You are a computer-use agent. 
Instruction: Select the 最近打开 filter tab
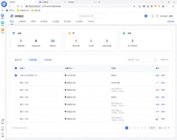pyautogui.click(x=18, y=60)
